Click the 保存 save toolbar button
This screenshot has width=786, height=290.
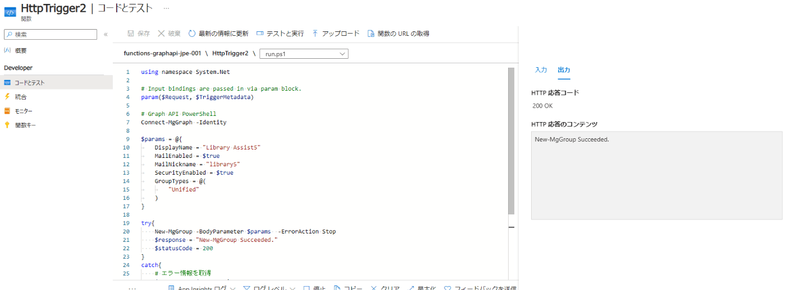(139, 34)
